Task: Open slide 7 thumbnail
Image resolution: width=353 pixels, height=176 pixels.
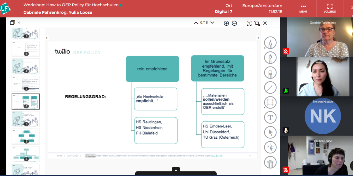Action: pyautogui.click(x=26, y=119)
